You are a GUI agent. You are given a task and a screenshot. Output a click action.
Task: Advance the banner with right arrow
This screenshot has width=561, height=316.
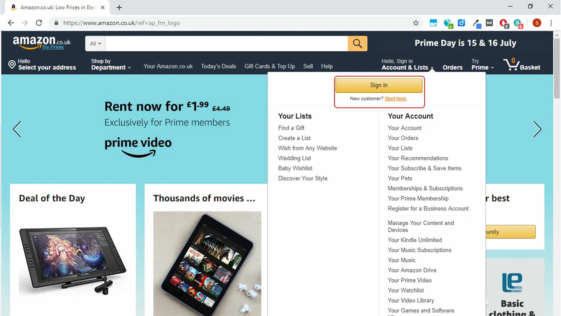[537, 129]
